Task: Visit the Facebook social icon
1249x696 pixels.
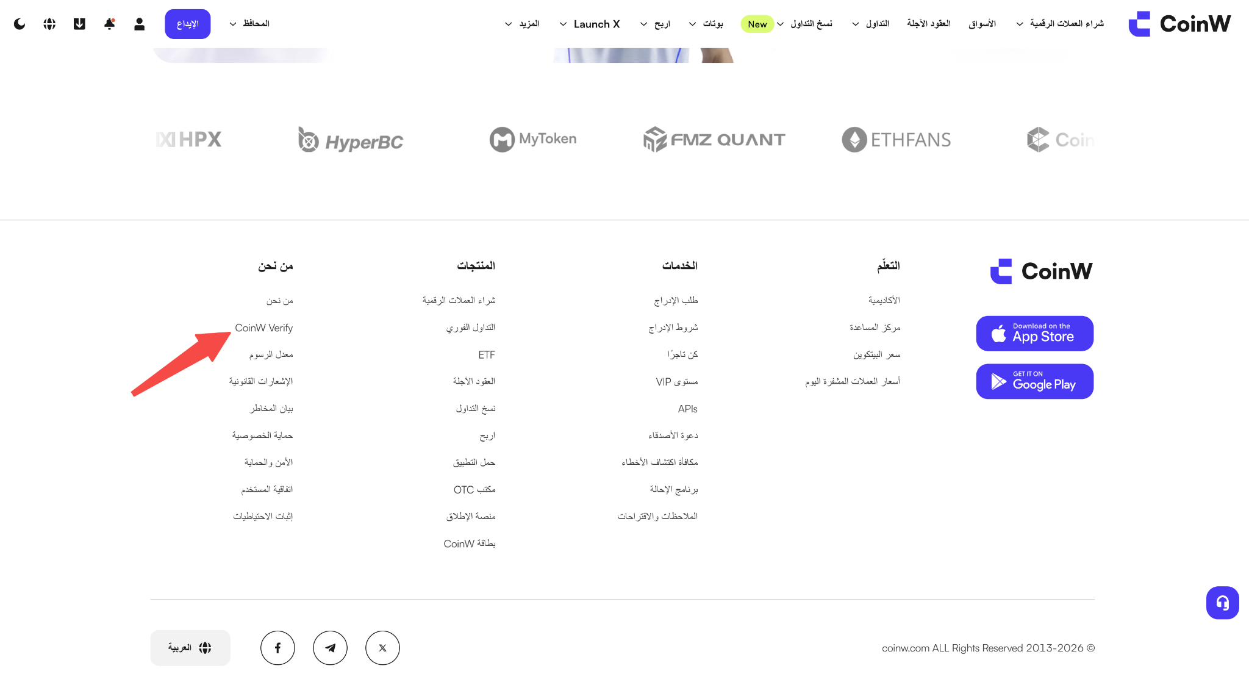Action: click(277, 648)
